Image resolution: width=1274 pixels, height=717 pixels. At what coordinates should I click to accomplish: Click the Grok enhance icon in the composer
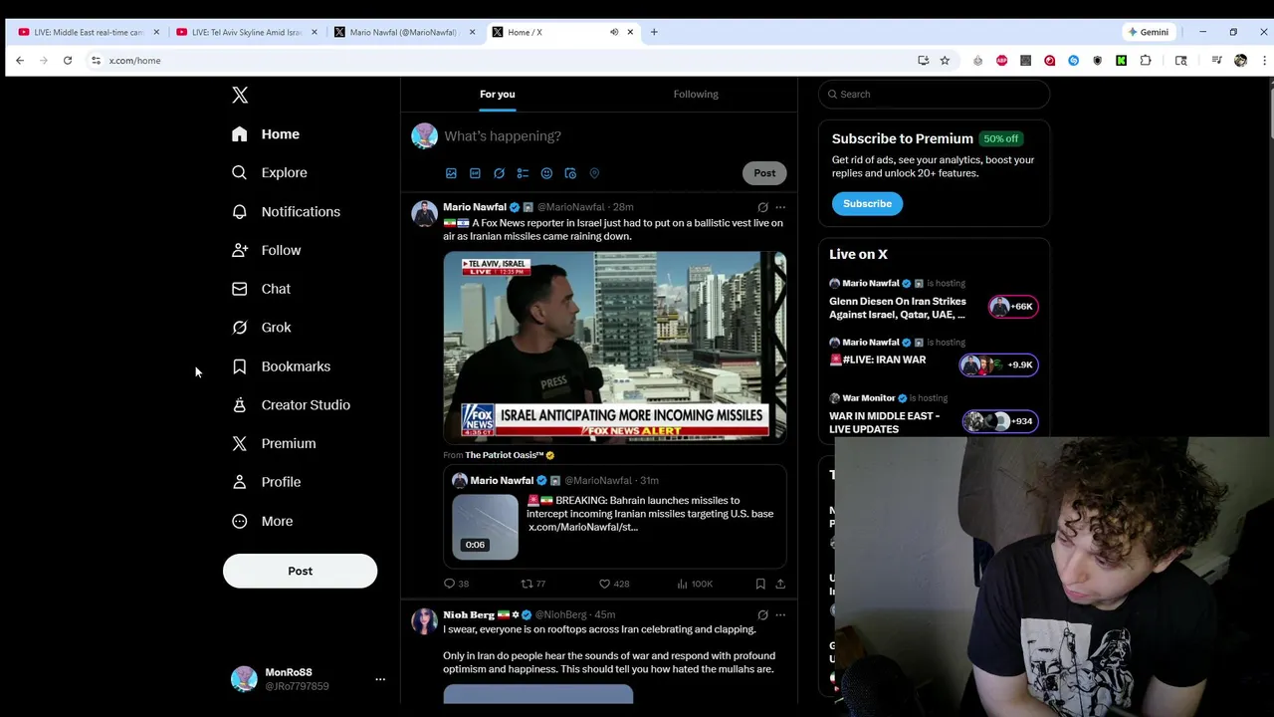click(499, 173)
